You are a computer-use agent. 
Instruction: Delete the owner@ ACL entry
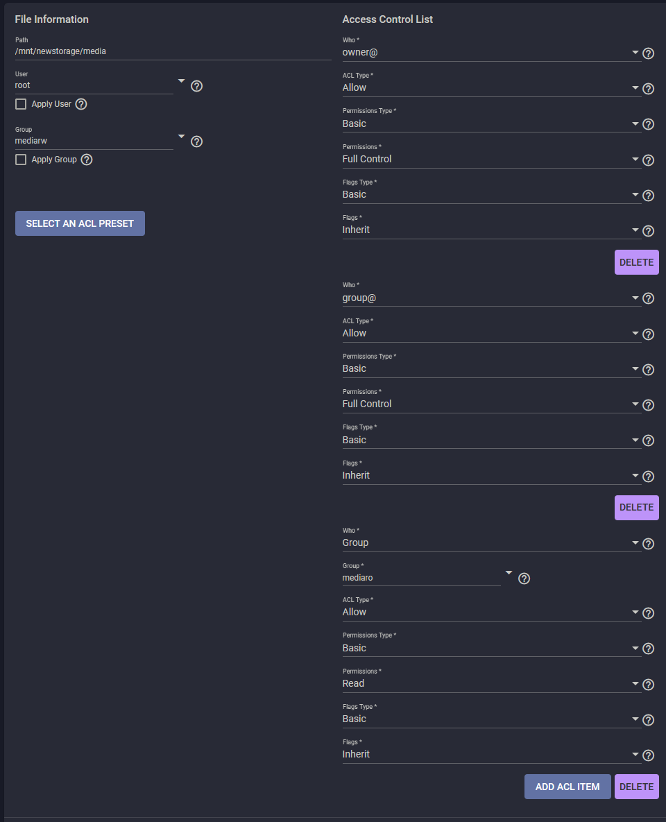[x=637, y=262]
